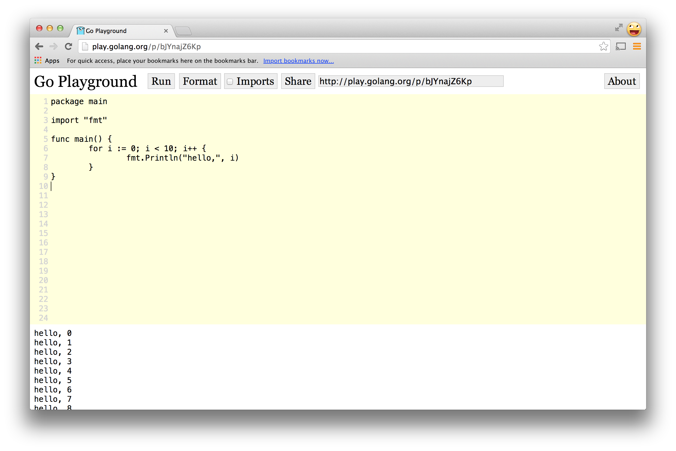The height and width of the screenshot is (451, 676).
Task: Close the Go Playground tab
Action: 166,31
